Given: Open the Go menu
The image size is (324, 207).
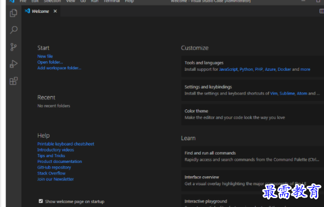Looking at the screenshot, I should tap(83, 1).
